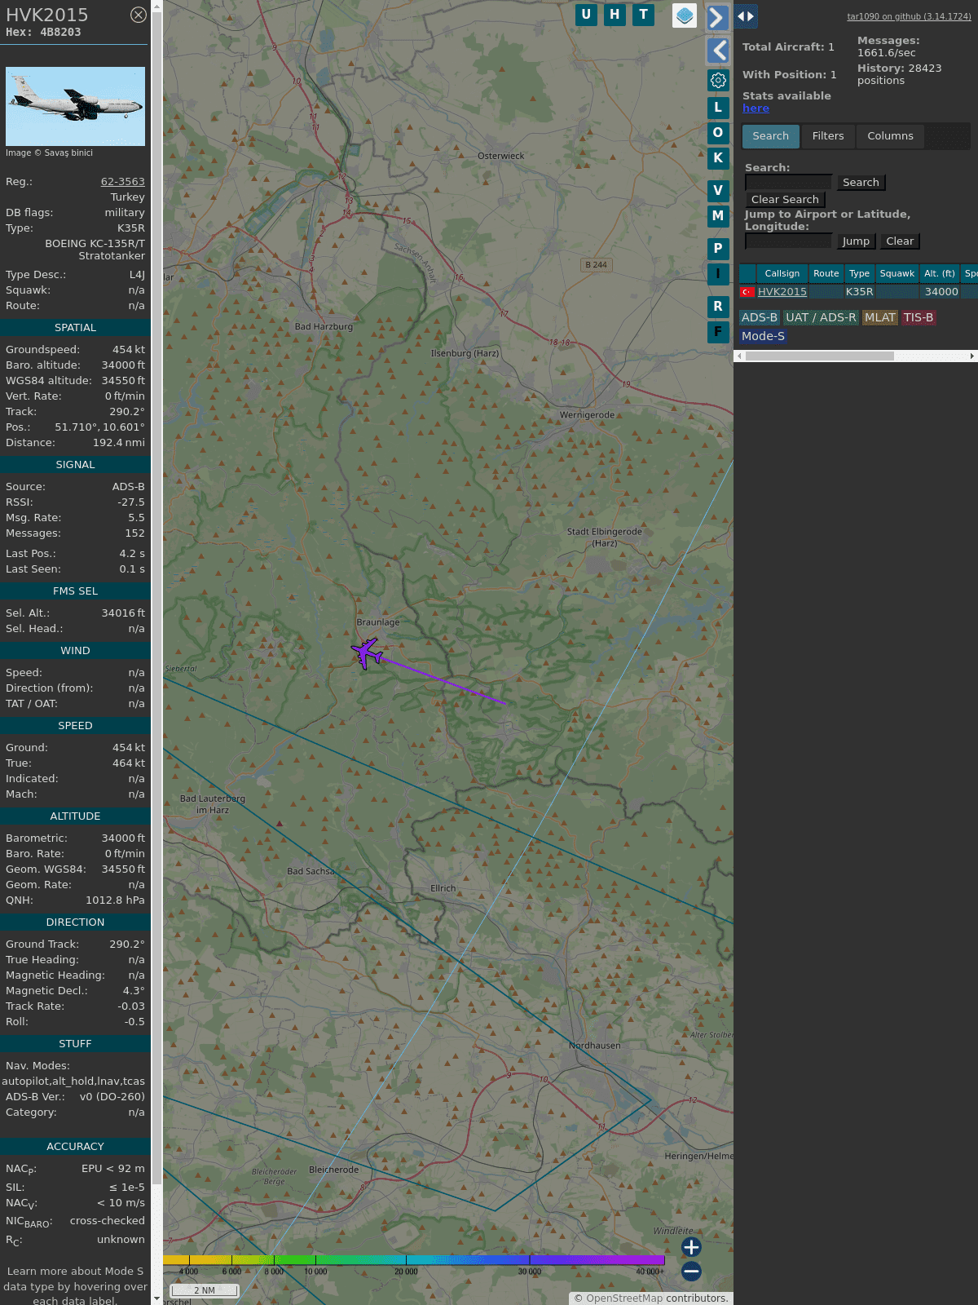
Task: Toggle the K map option button
Action: click(718, 158)
